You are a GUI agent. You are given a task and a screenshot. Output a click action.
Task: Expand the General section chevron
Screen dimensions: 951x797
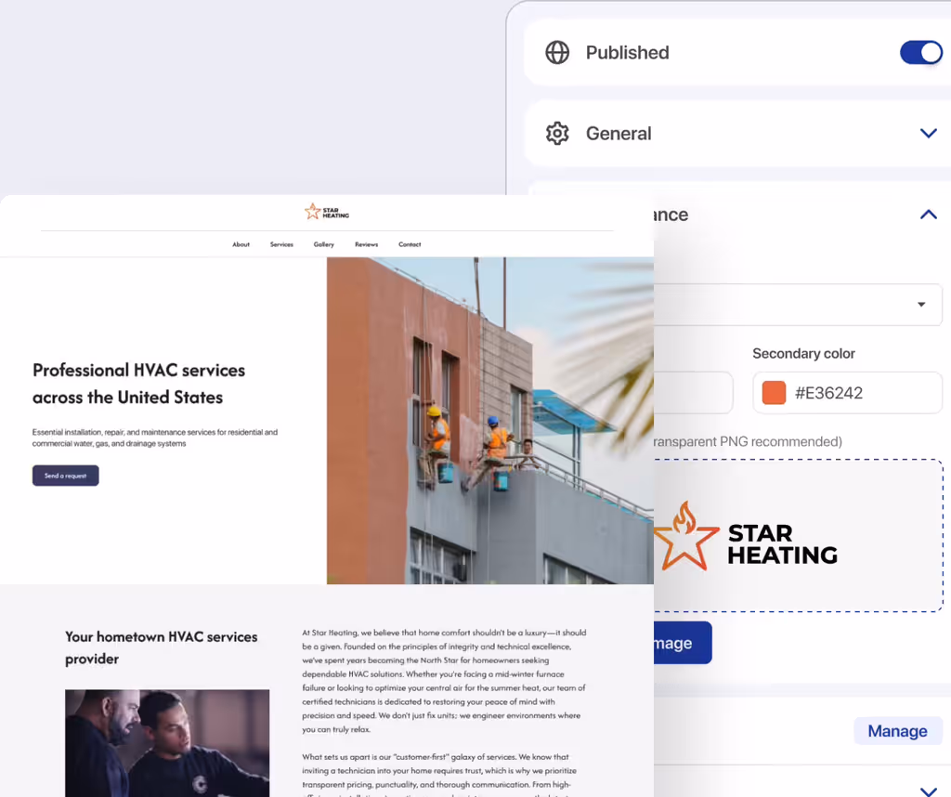928,134
